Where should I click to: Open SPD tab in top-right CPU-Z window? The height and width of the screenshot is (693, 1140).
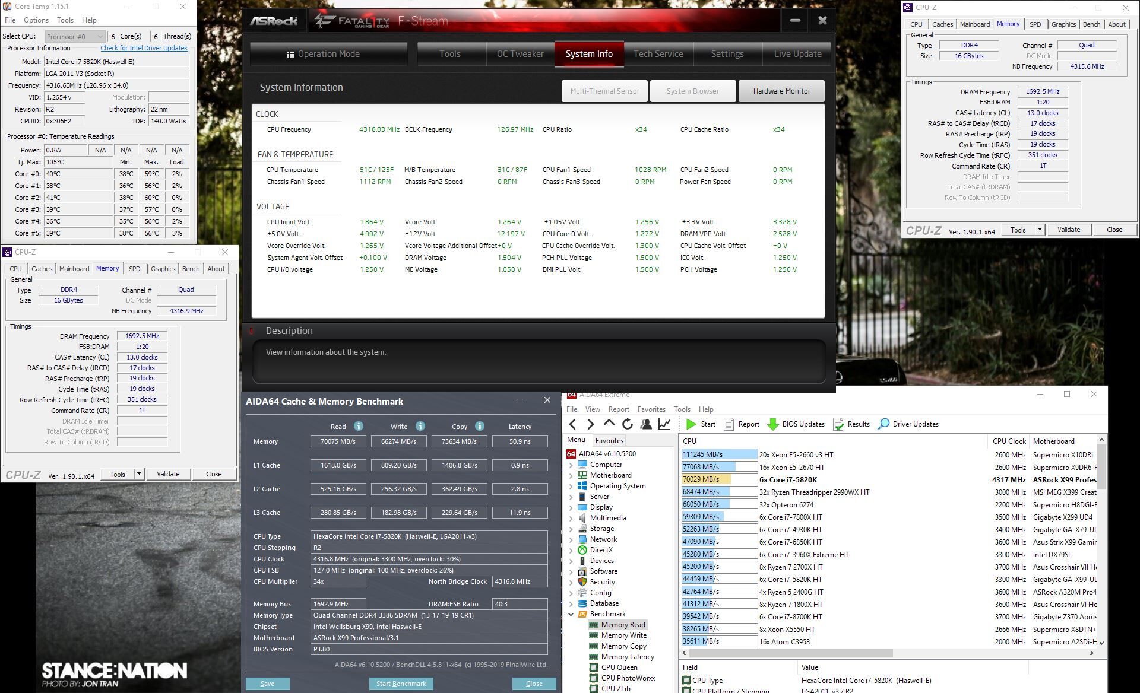point(1035,24)
